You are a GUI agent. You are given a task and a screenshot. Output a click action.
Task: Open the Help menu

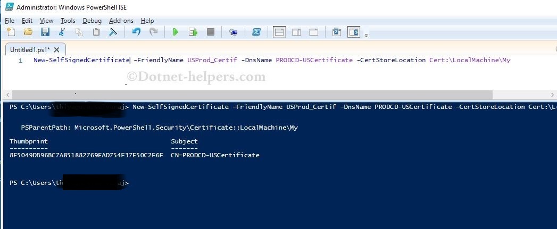147,21
